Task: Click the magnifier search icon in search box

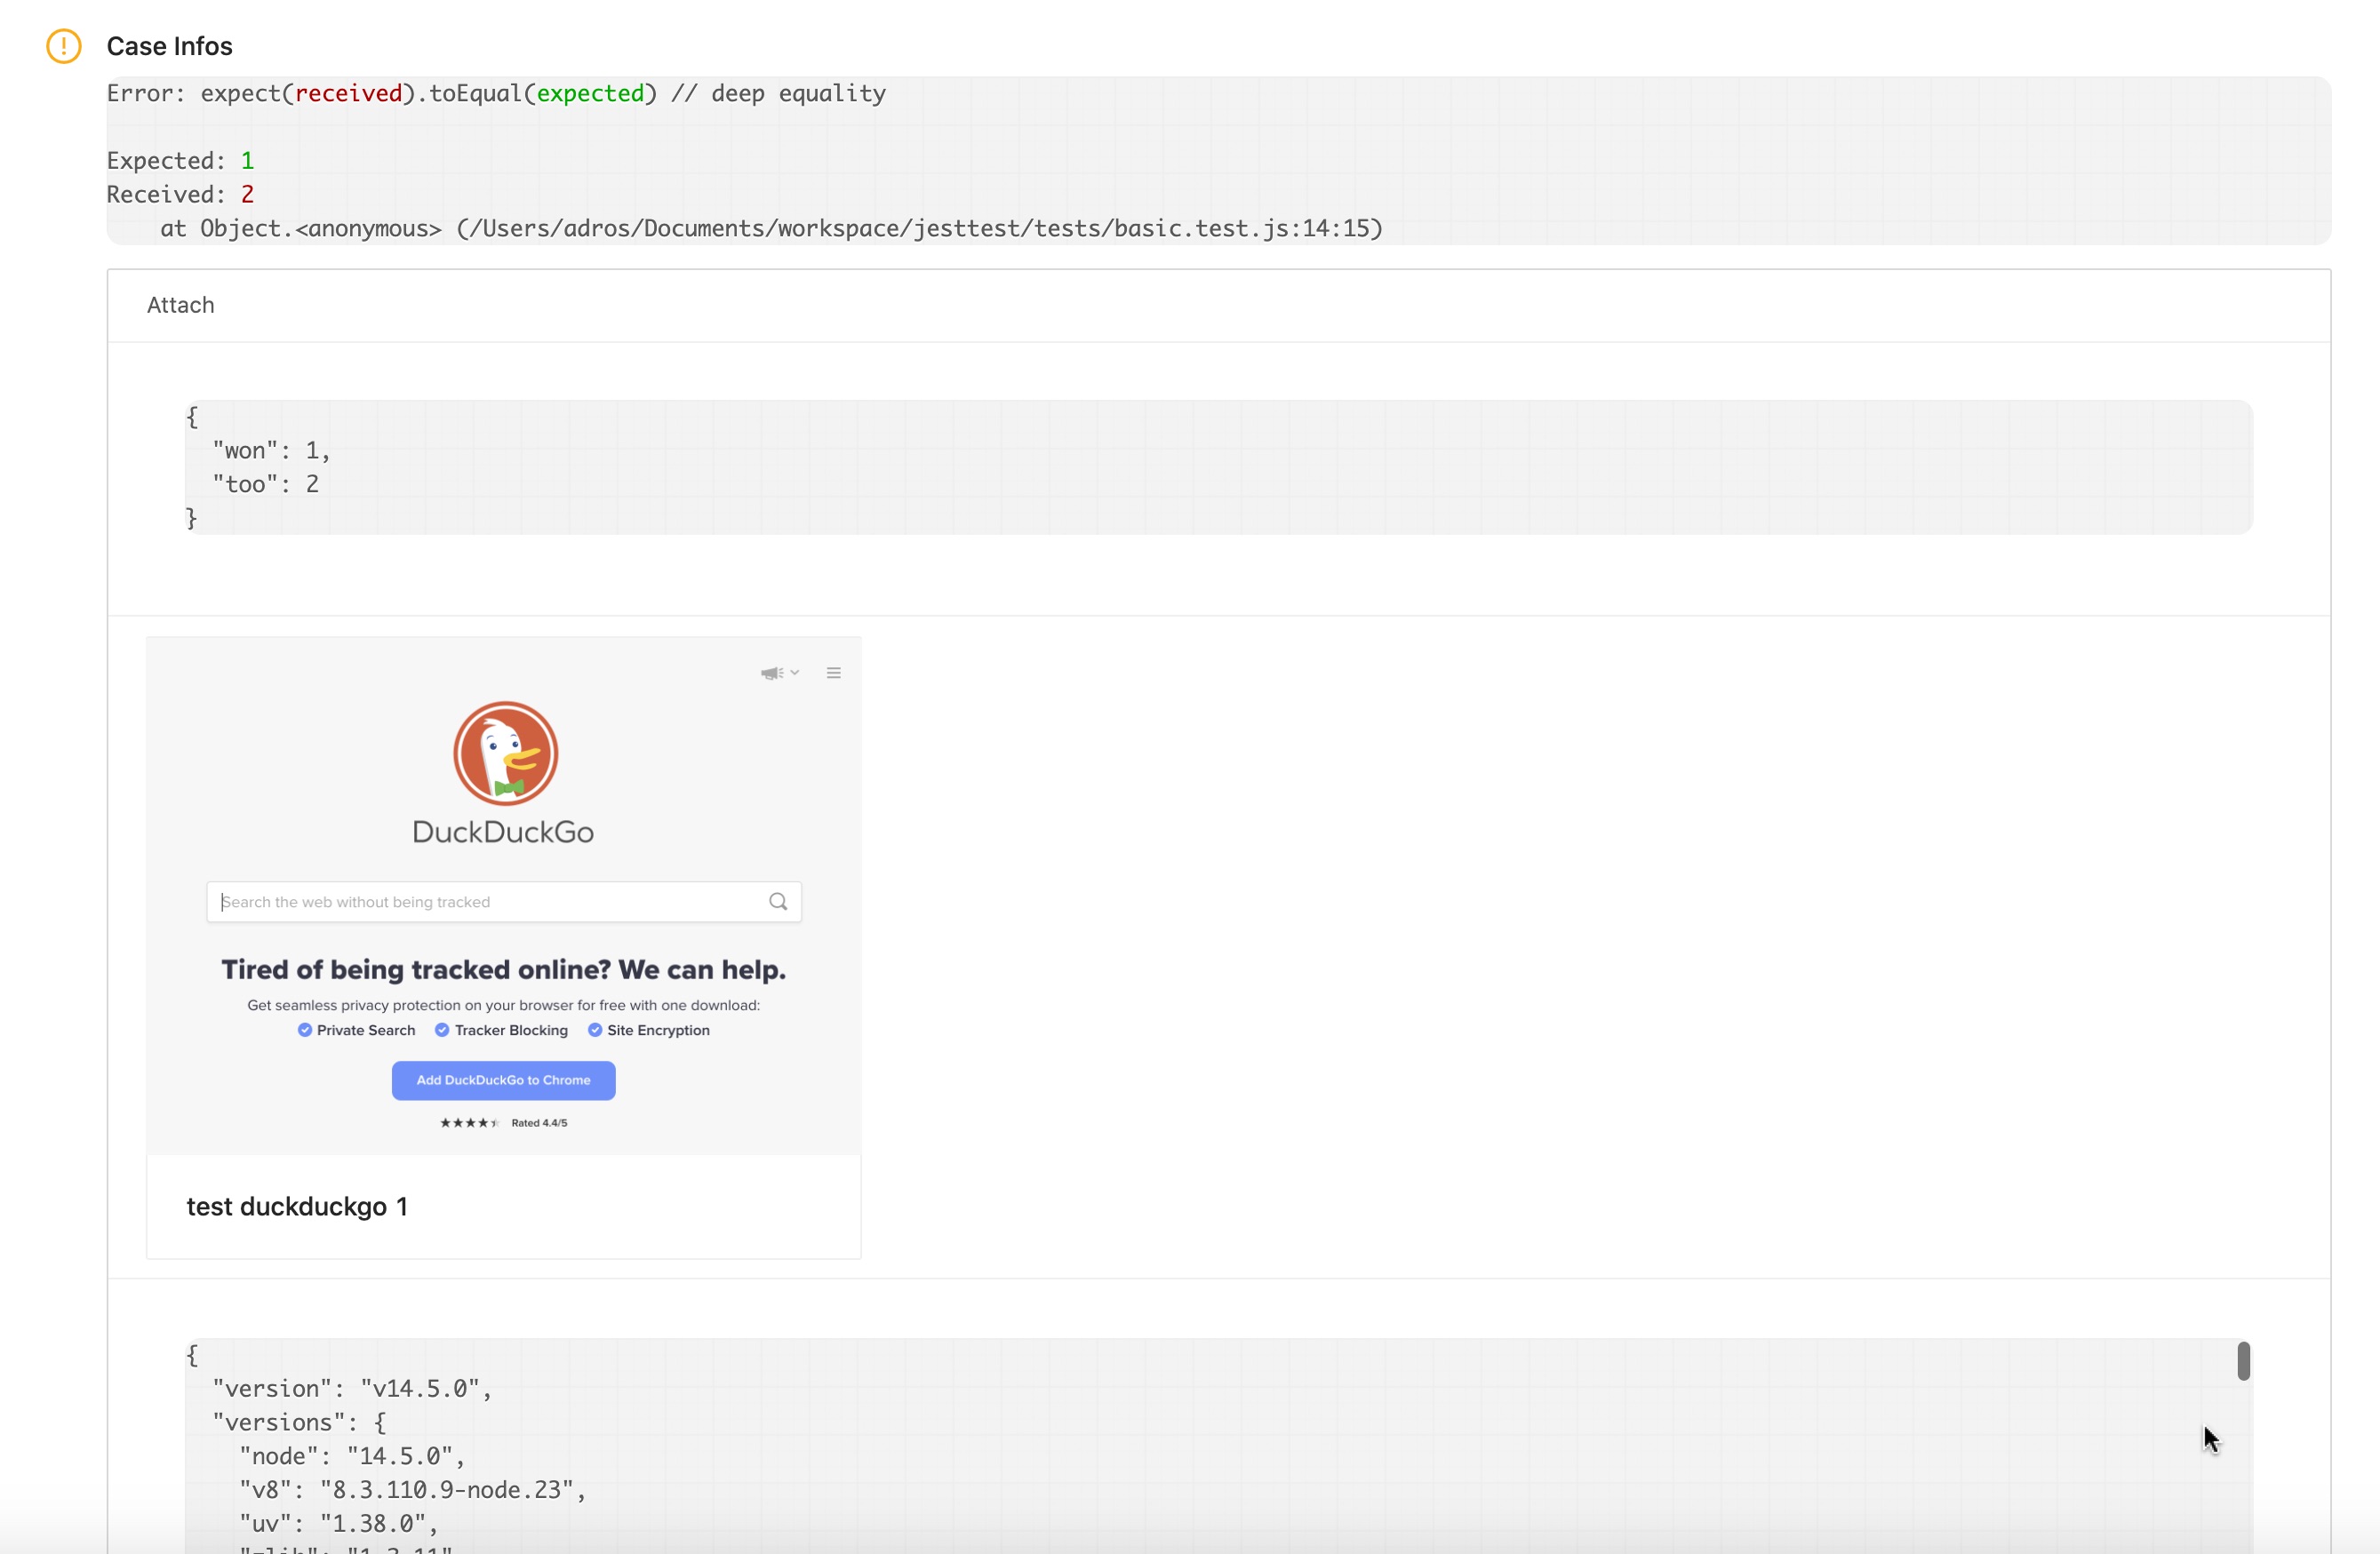Action: tap(778, 902)
